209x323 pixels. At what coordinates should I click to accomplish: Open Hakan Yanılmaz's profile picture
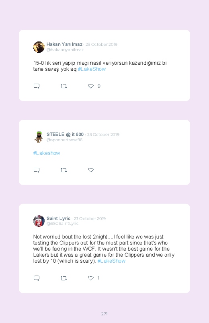pos(39,47)
